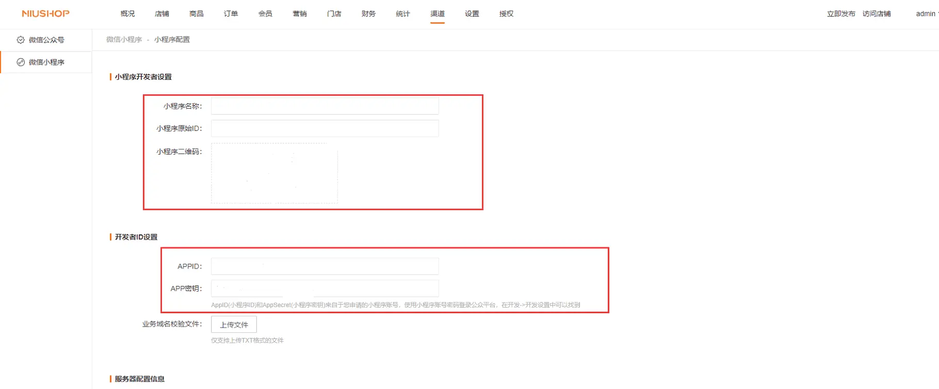Select the 订单 orders menu
939x389 pixels.
(231, 14)
